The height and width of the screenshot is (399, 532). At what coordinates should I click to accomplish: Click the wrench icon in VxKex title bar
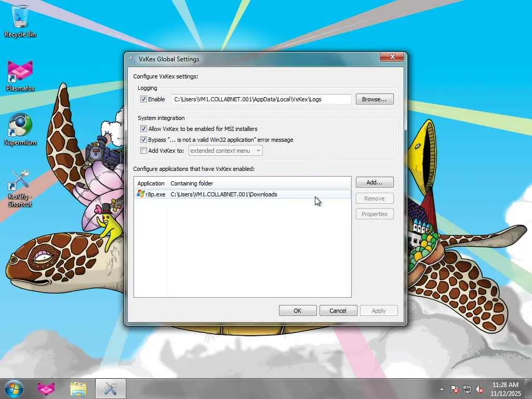tap(132, 59)
